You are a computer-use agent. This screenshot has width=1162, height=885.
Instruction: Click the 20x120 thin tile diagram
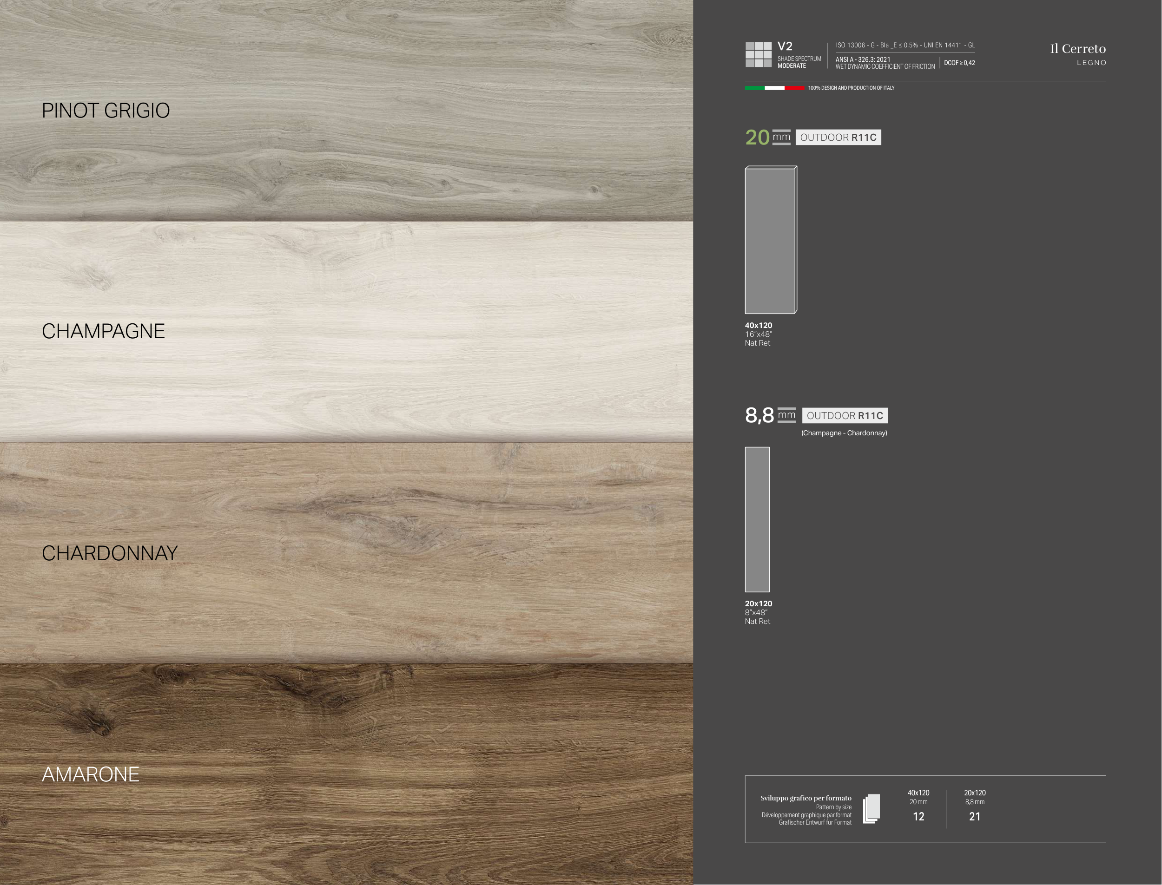click(x=757, y=519)
